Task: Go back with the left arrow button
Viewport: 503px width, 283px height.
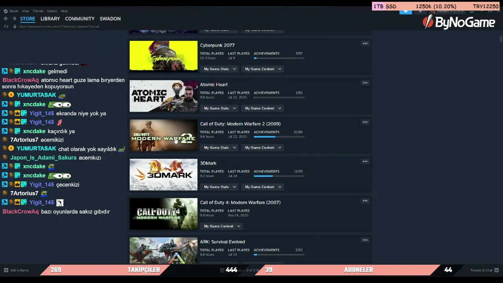Action: [x=6, y=18]
